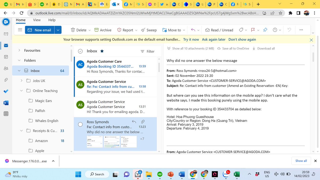
Task: Open the Windows Start button
Action: point(78,174)
